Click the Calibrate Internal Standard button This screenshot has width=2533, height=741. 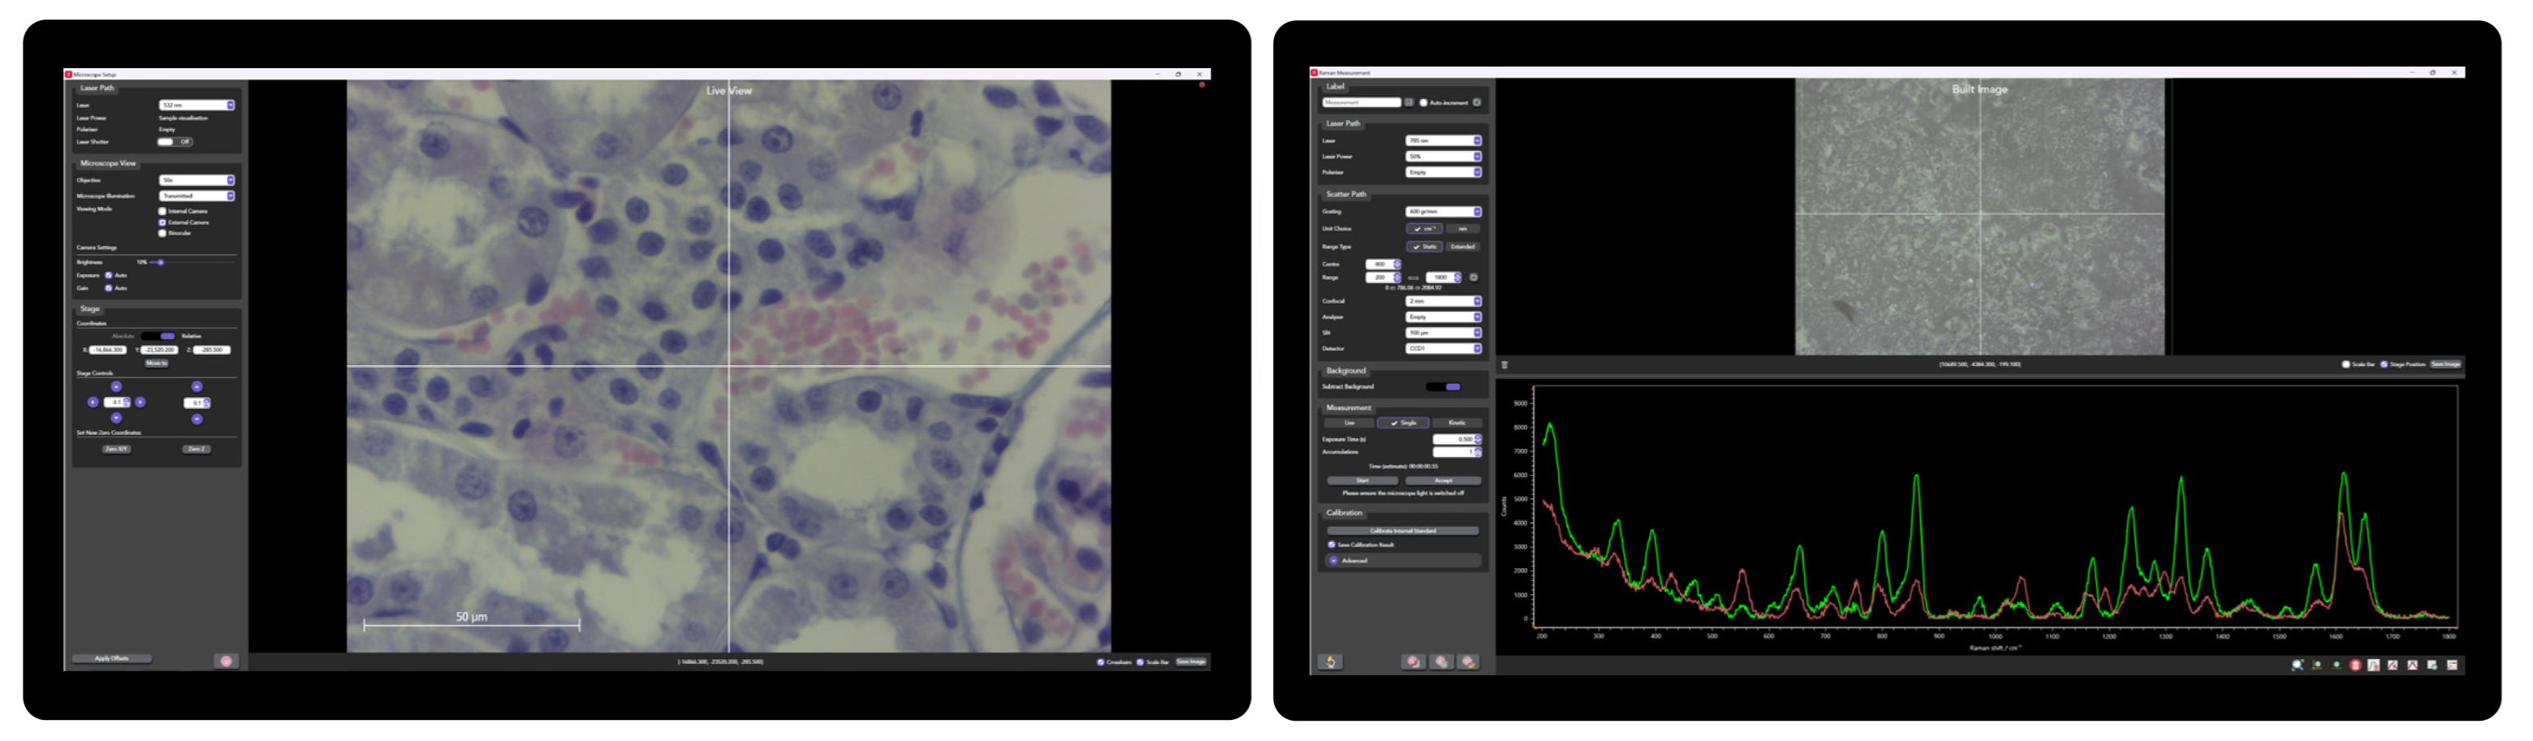pyautogui.click(x=1403, y=532)
